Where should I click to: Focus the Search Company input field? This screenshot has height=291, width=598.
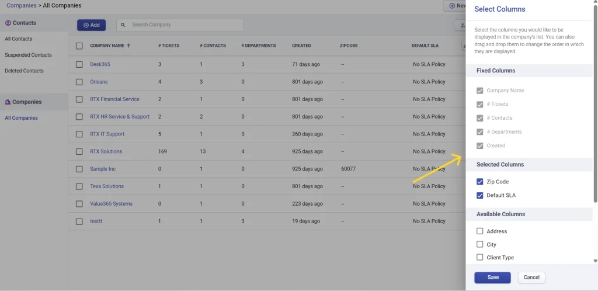click(184, 25)
